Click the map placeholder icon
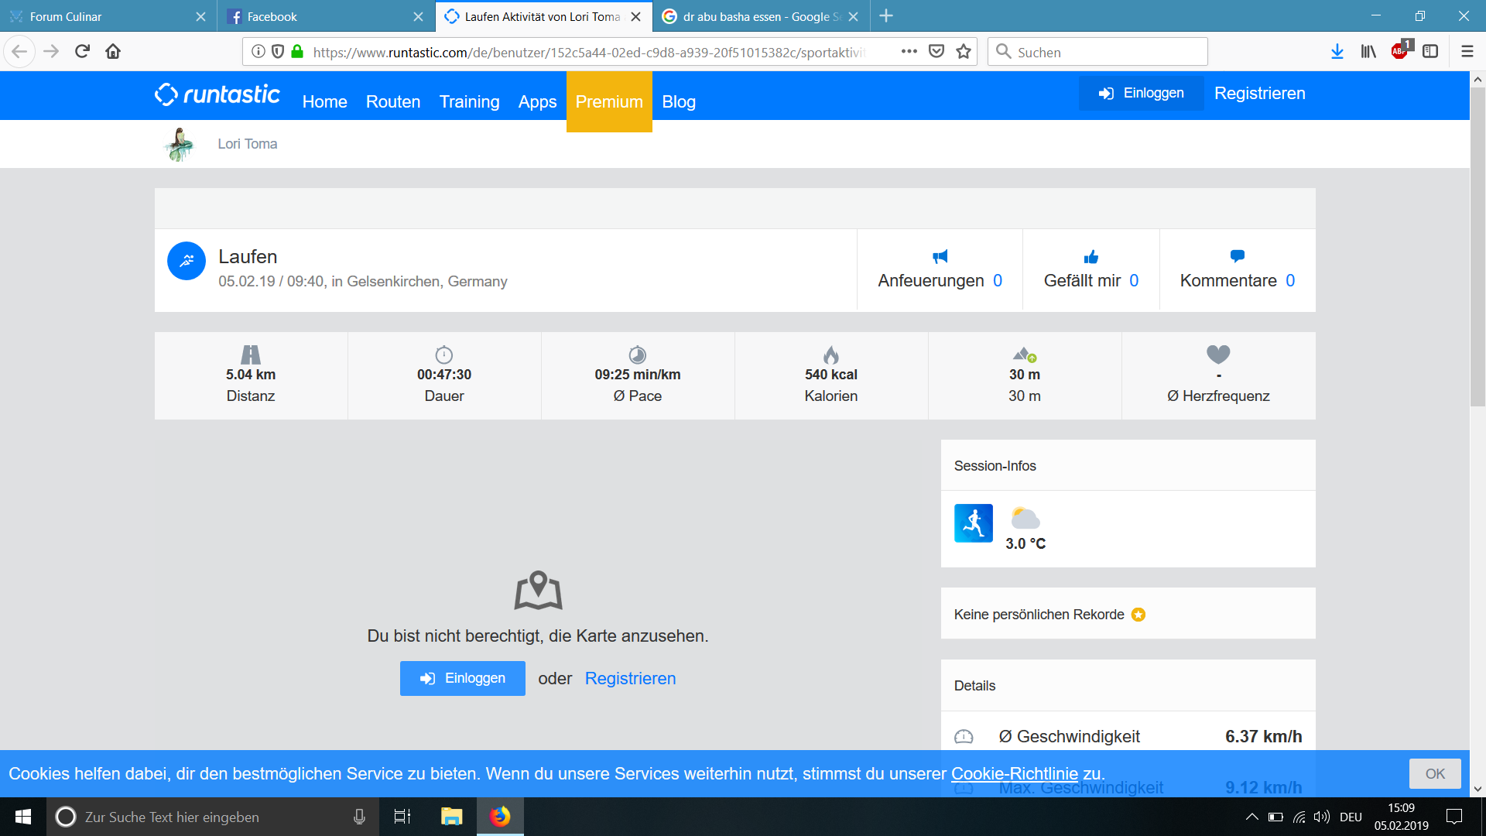This screenshot has height=836, width=1486. tap(538, 591)
